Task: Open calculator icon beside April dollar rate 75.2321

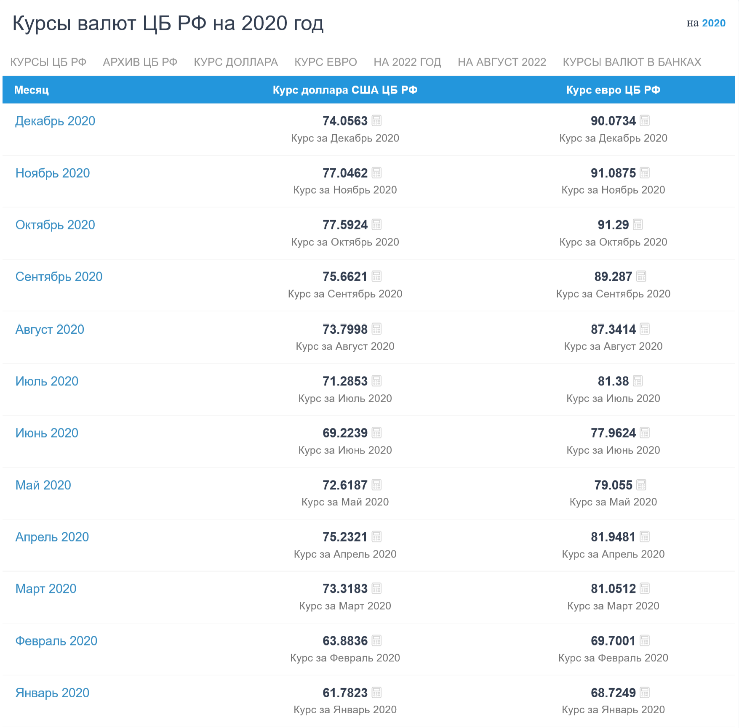Action: [376, 537]
